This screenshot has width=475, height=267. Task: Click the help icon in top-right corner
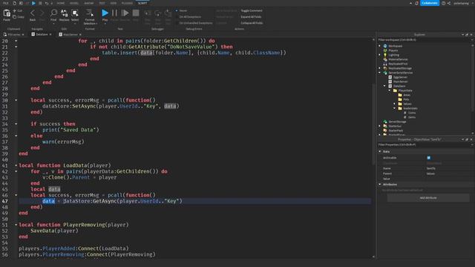[443, 3]
